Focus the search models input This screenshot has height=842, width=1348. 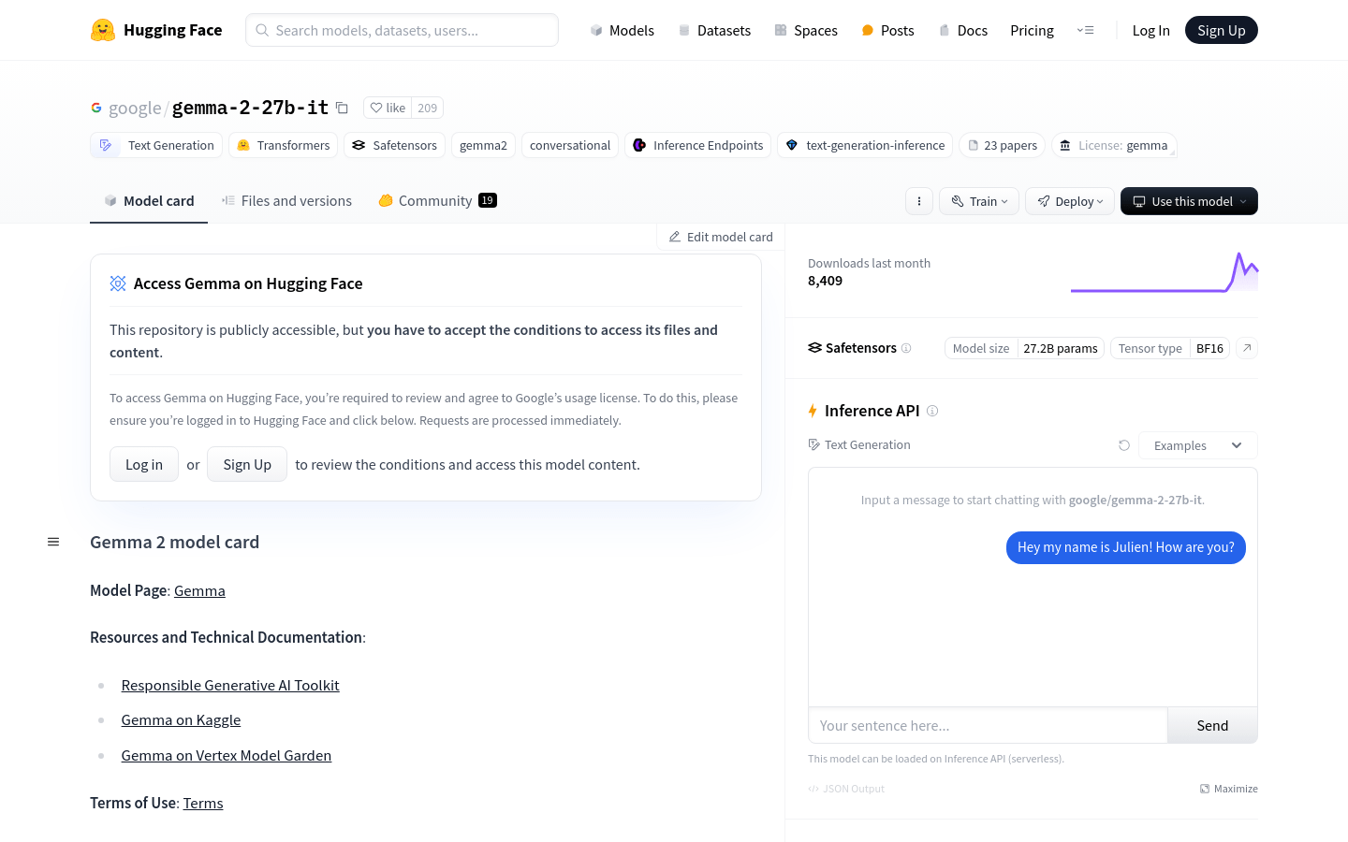tap(402, 30)
